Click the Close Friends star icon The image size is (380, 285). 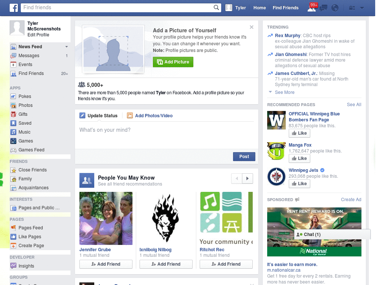[x=13, y=170]
